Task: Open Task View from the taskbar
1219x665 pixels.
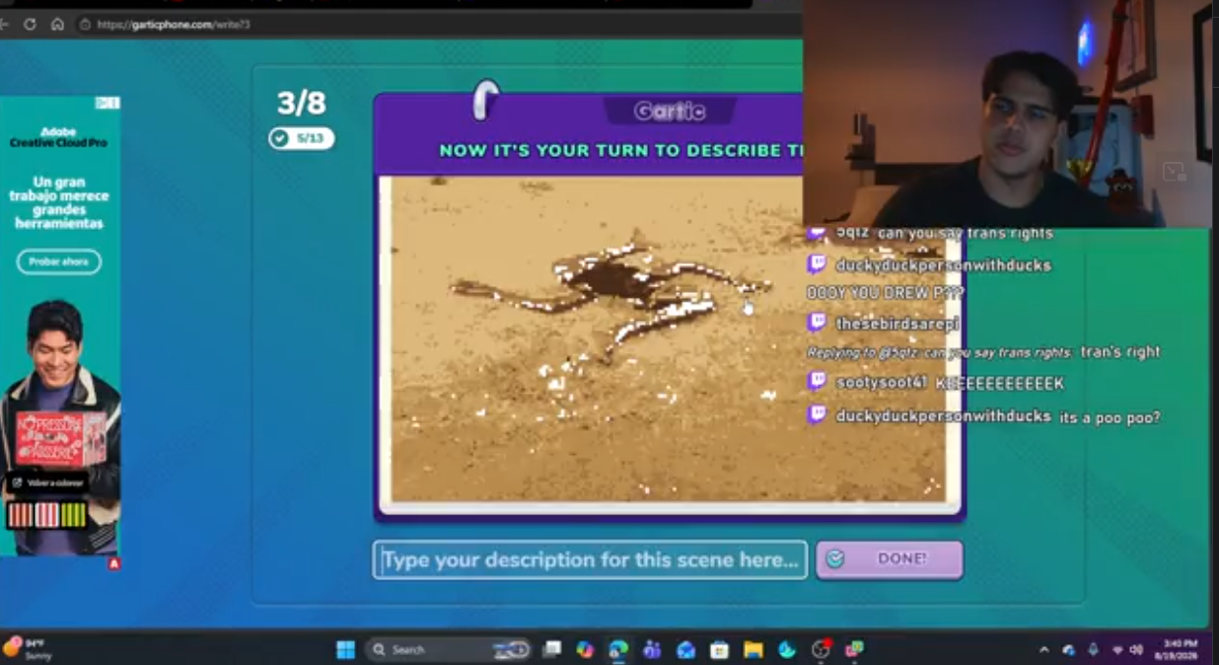Action: 552,649
